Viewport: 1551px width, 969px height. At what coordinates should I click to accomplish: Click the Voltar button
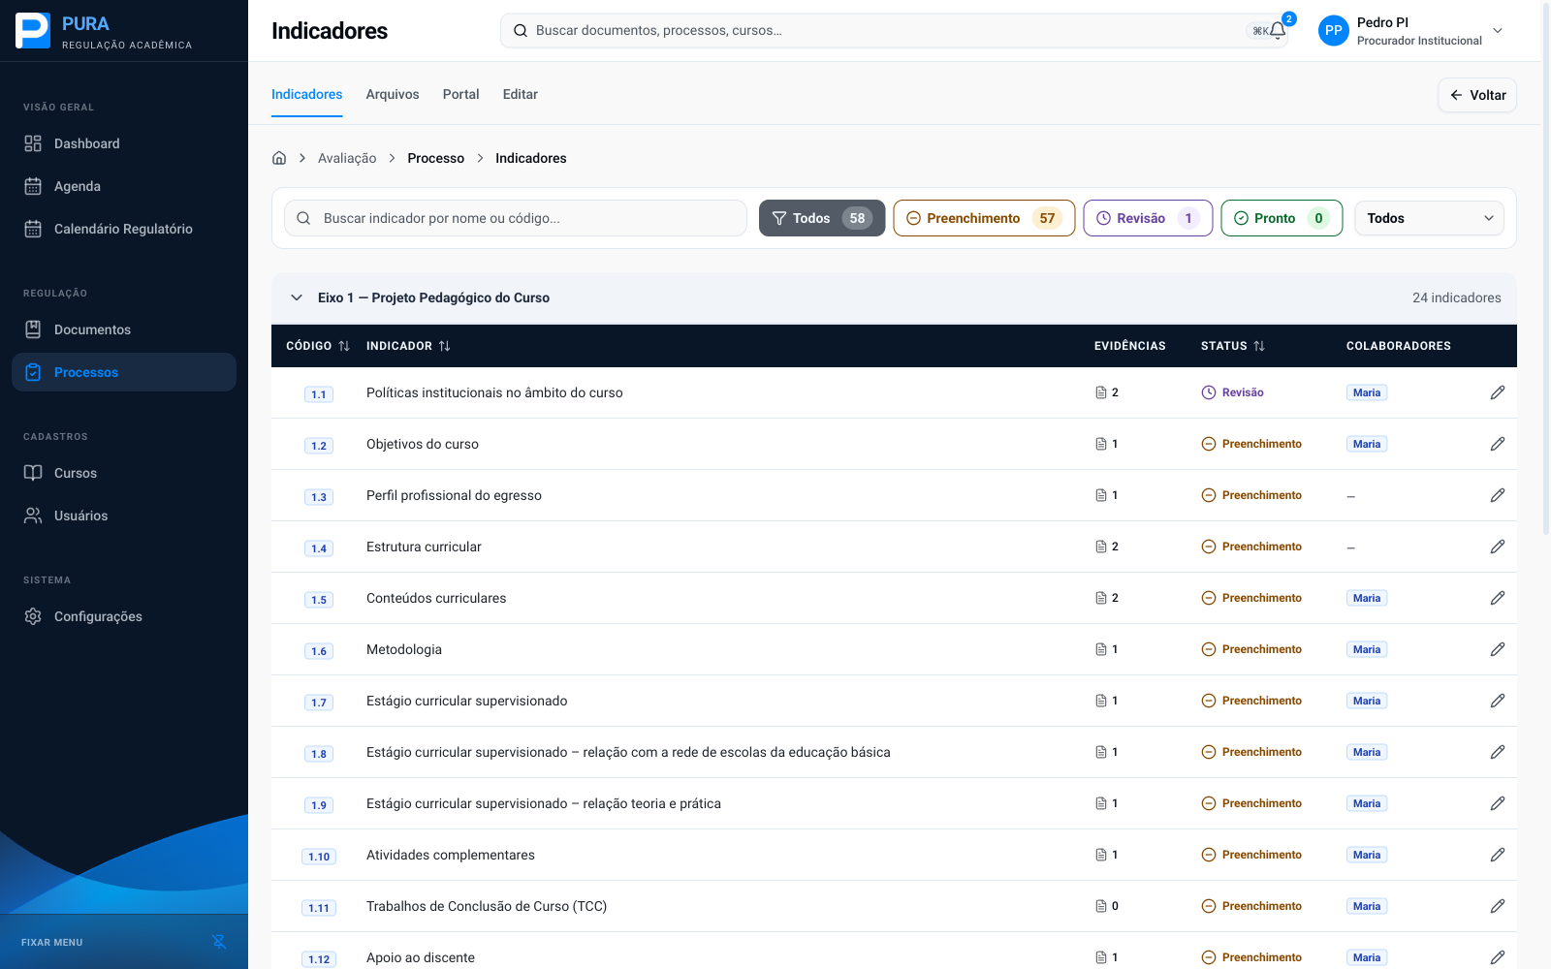[1477, 95]
